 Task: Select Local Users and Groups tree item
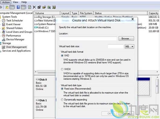coord(19,32)
